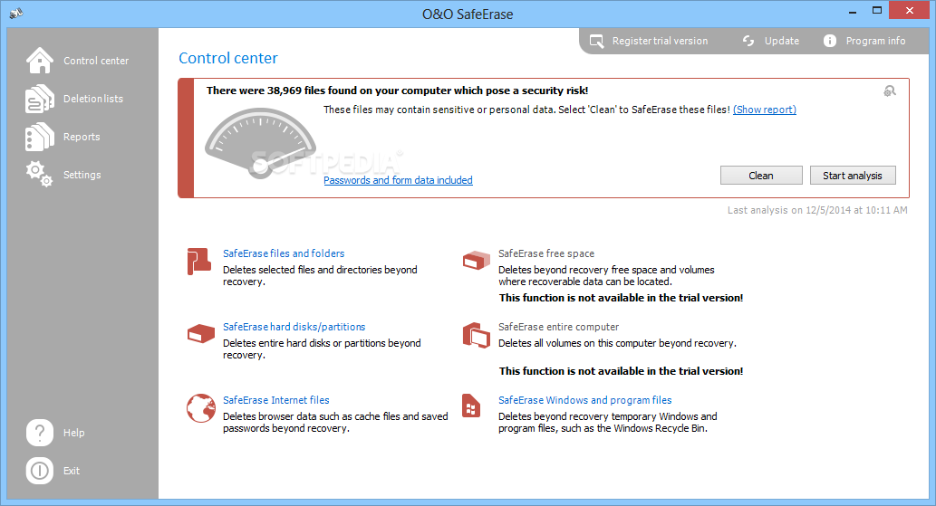Click Register trial version label
The image size is (936, 506).
coord(660,41)
